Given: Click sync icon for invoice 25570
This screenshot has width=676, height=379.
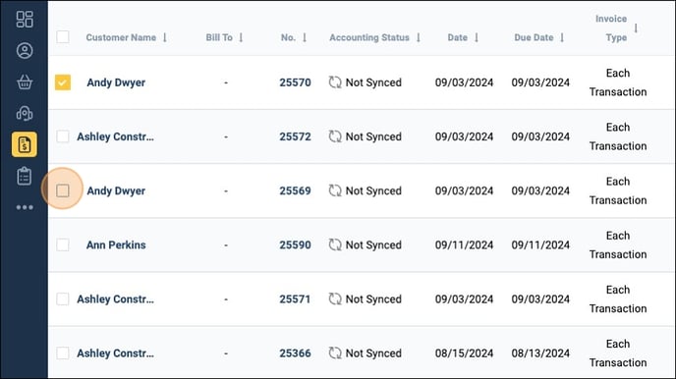Looking at the screenshot, I should coord(335,82).
